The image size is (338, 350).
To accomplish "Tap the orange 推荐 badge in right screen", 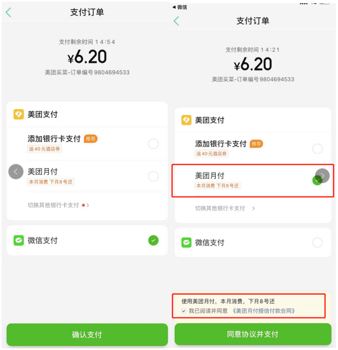I will point(257,144).
